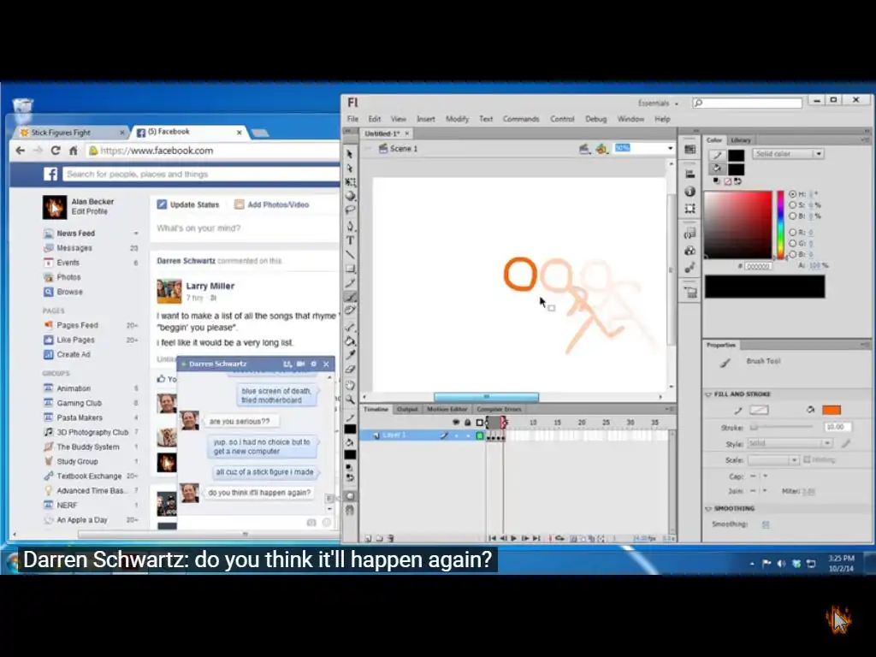Select the Line tool
876x657 pixels.
tap(350, 255)
